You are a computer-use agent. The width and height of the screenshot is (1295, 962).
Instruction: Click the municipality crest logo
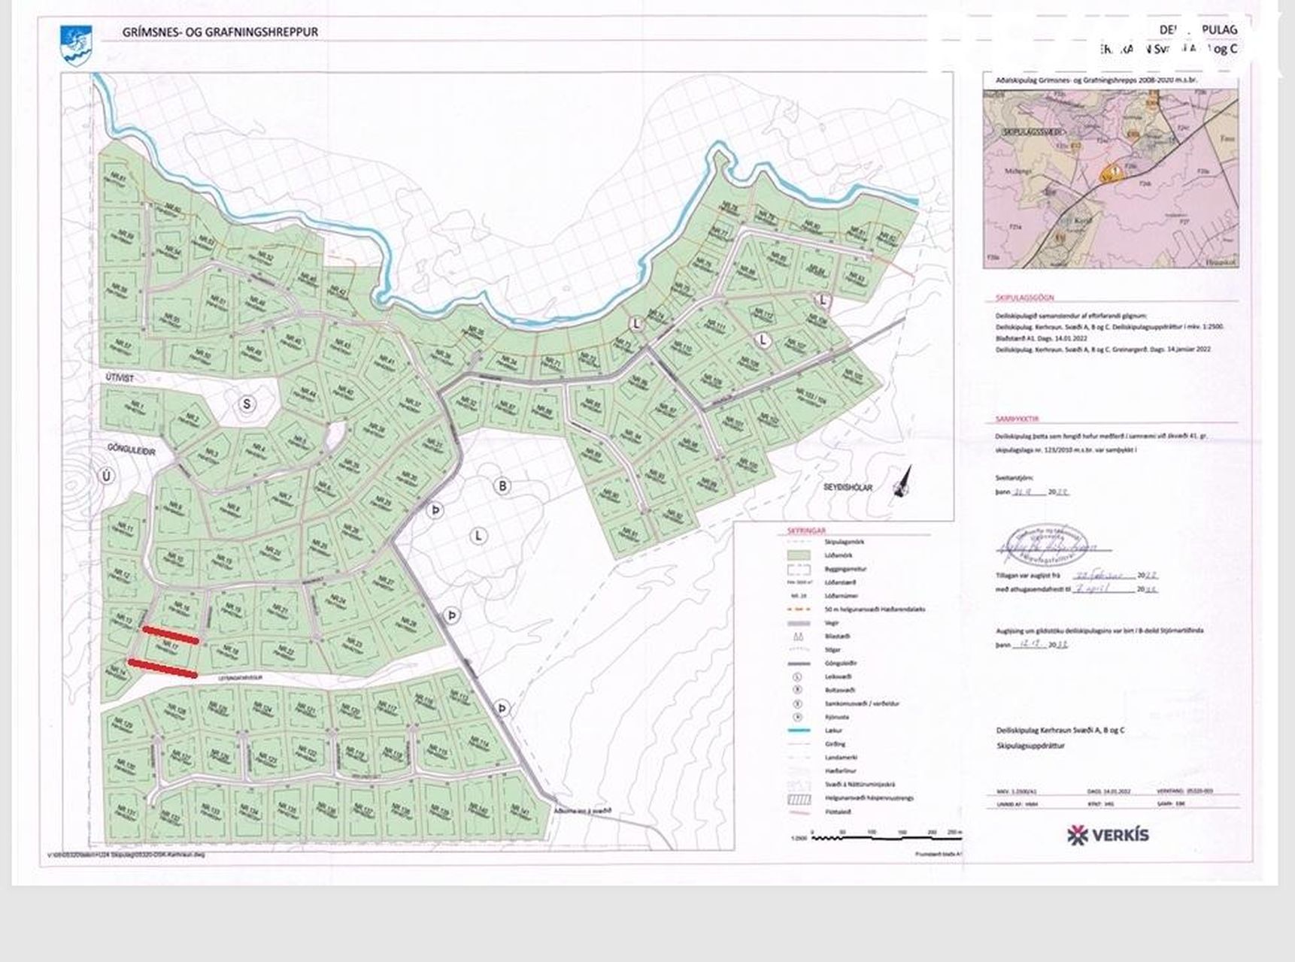(x=77, y=44)
